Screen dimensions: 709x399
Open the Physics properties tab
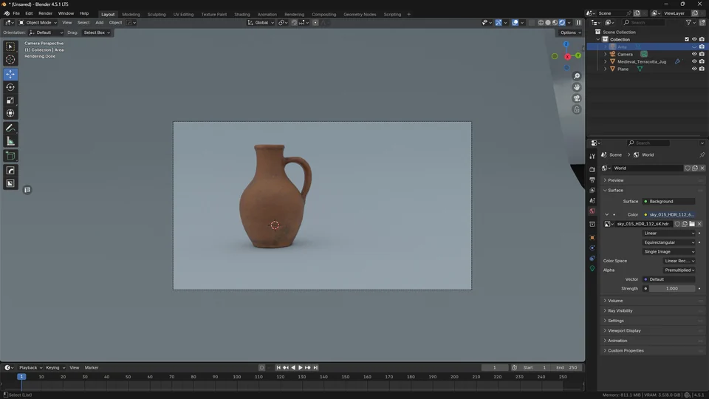pyautogui.click(x=592, y=248)
